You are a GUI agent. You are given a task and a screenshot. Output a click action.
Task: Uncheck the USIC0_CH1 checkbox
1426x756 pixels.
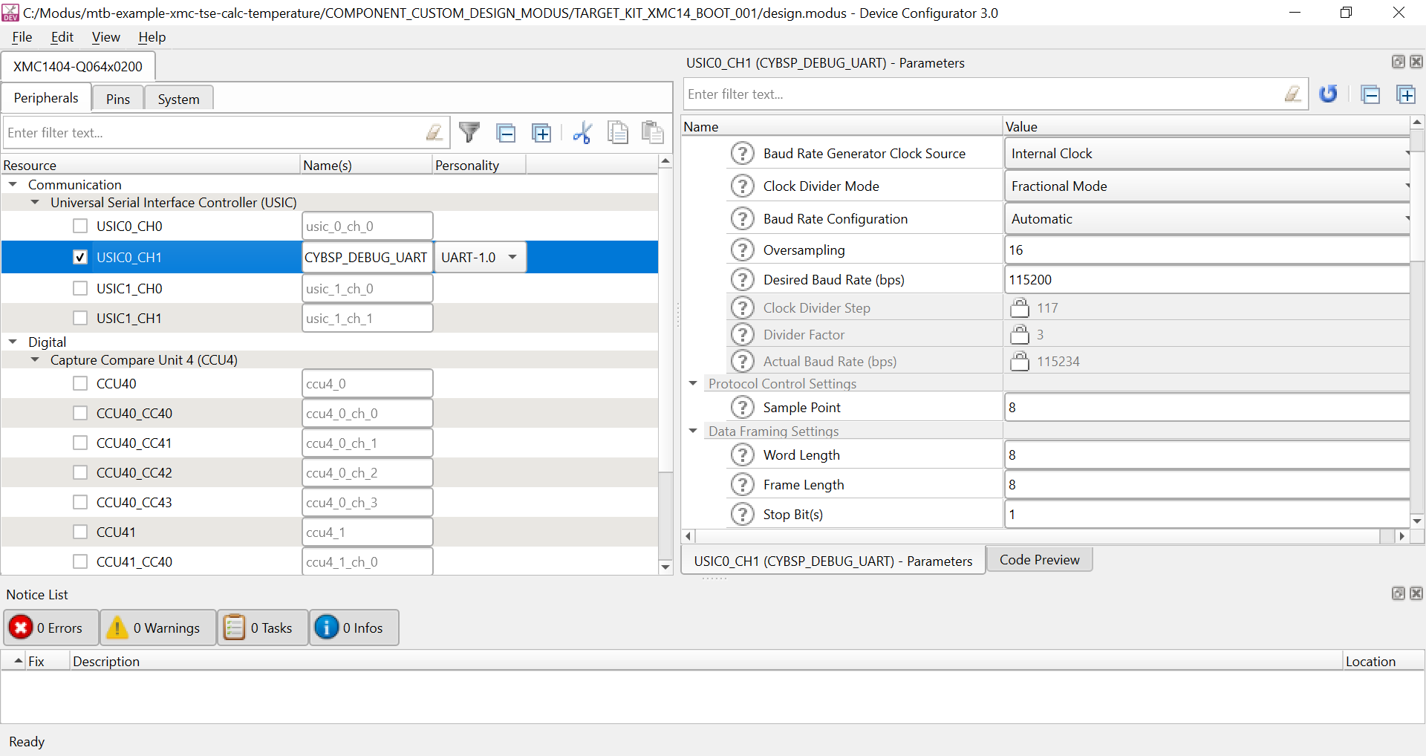click(80, 258)
